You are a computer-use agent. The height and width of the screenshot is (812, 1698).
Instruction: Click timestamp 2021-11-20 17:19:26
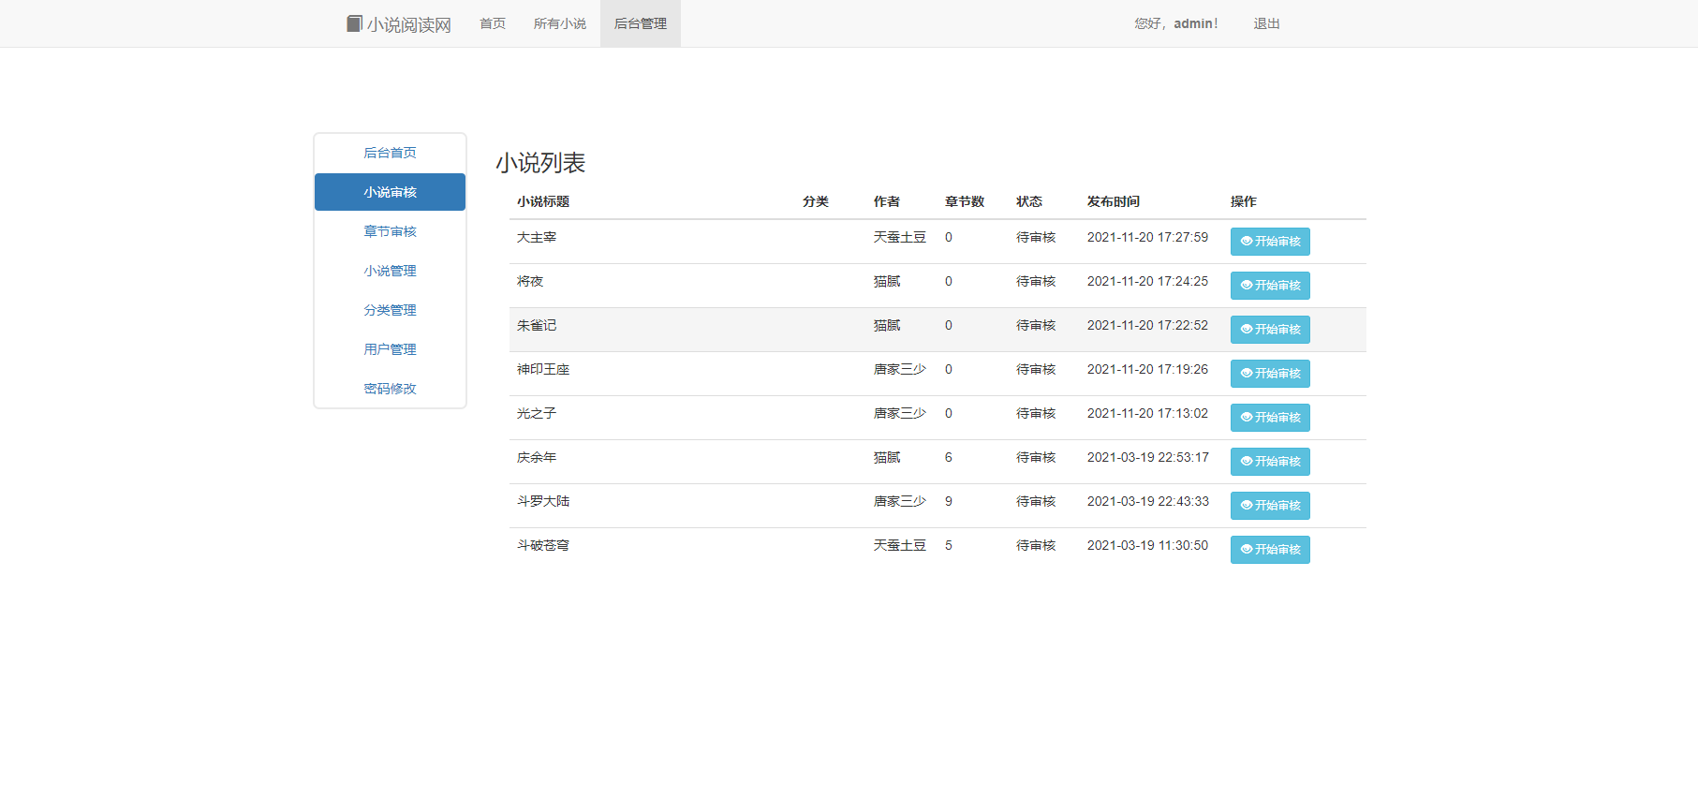pyautogui.click(x=1147, y=370)
